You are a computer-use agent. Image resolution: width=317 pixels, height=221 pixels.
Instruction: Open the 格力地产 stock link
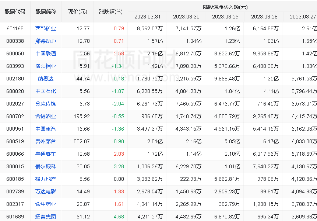point(46,179)
